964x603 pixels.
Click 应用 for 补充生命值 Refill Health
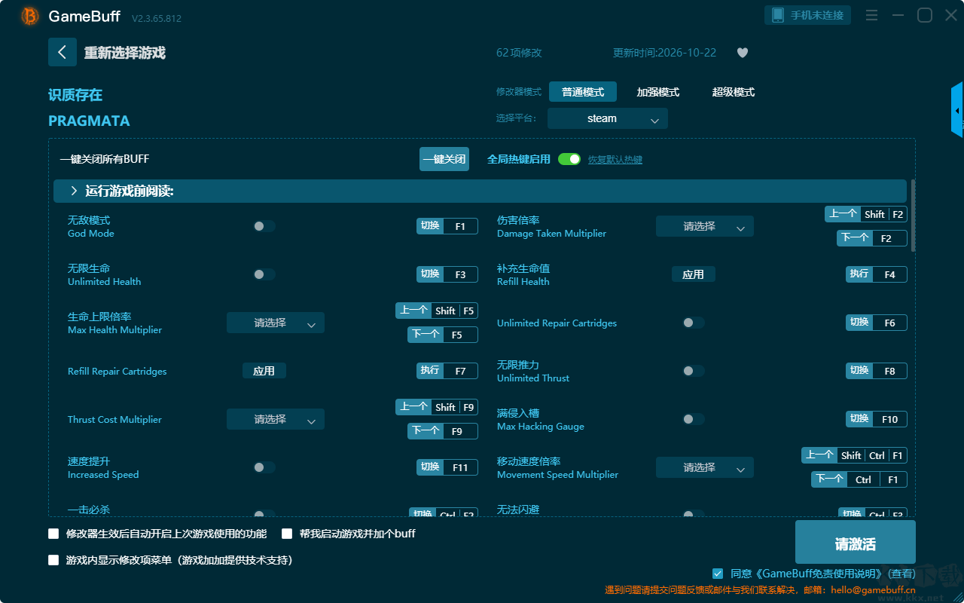tap(693, 274)
